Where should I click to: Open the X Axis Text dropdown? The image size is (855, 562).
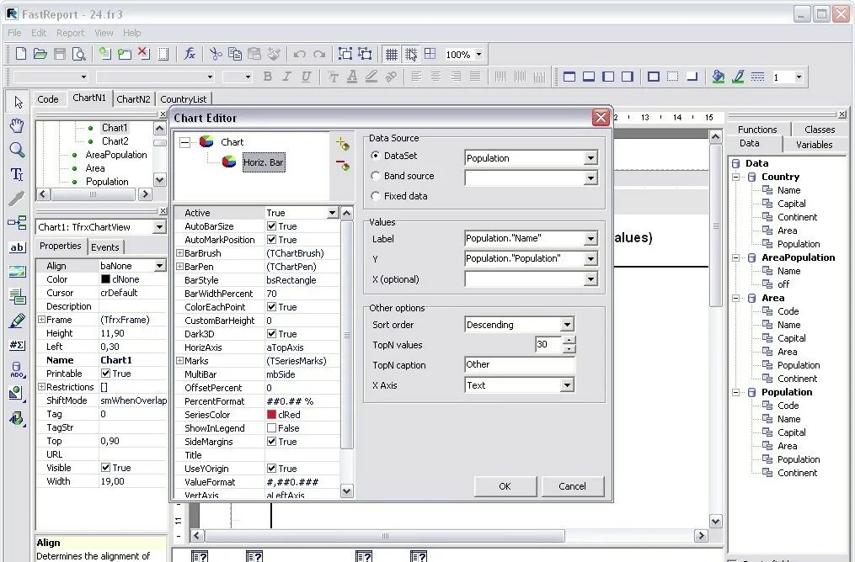pos(567,385)
